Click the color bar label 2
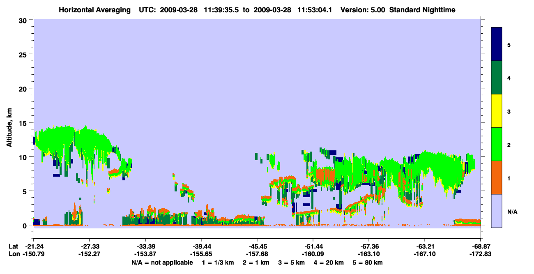This screenshot has height=274, width=534. 509,145
